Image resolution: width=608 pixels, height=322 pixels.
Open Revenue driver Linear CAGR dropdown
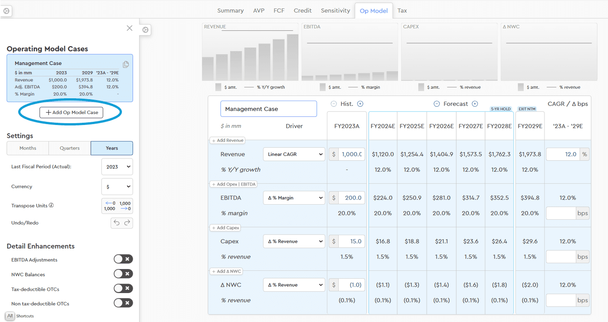[294, 154]
